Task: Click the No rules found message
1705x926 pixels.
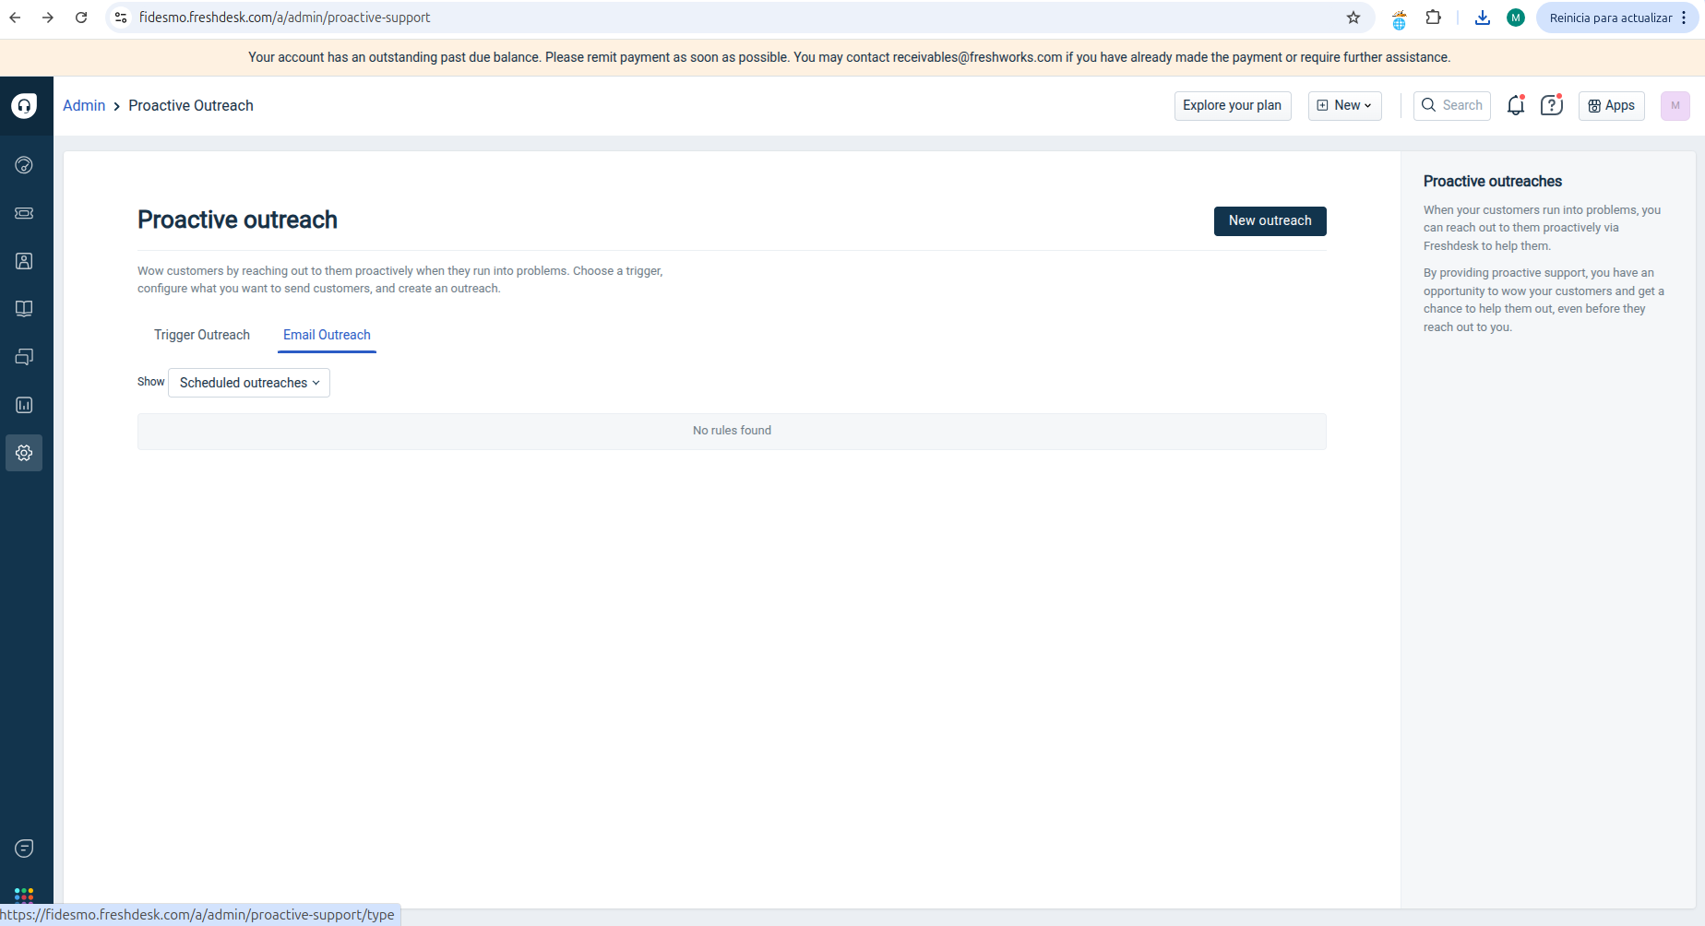Action: 732,431
